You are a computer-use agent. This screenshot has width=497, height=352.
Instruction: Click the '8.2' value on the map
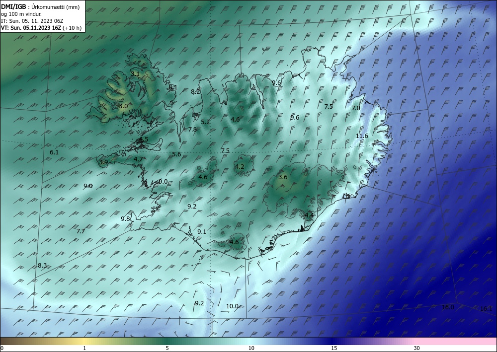coord(195,92)
